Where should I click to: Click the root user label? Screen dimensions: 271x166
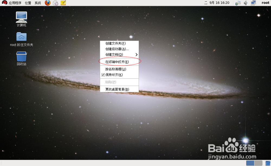pyautogui.click(x=265, y=3)
